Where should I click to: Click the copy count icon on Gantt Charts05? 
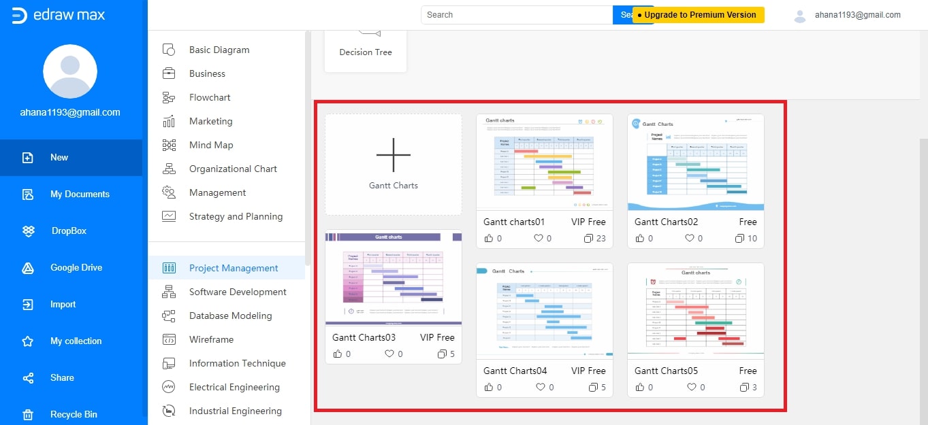pos(745,388)
